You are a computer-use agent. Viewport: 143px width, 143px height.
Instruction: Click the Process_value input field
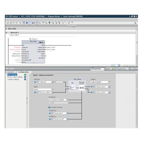[45, 92]
